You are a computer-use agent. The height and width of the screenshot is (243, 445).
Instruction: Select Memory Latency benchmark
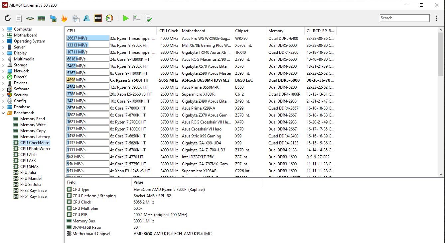point(35,137)
